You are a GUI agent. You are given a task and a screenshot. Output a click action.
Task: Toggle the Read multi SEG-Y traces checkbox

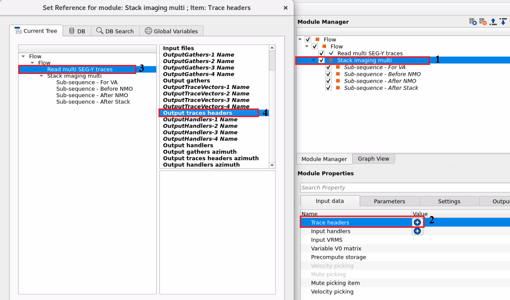pos(322,53)
